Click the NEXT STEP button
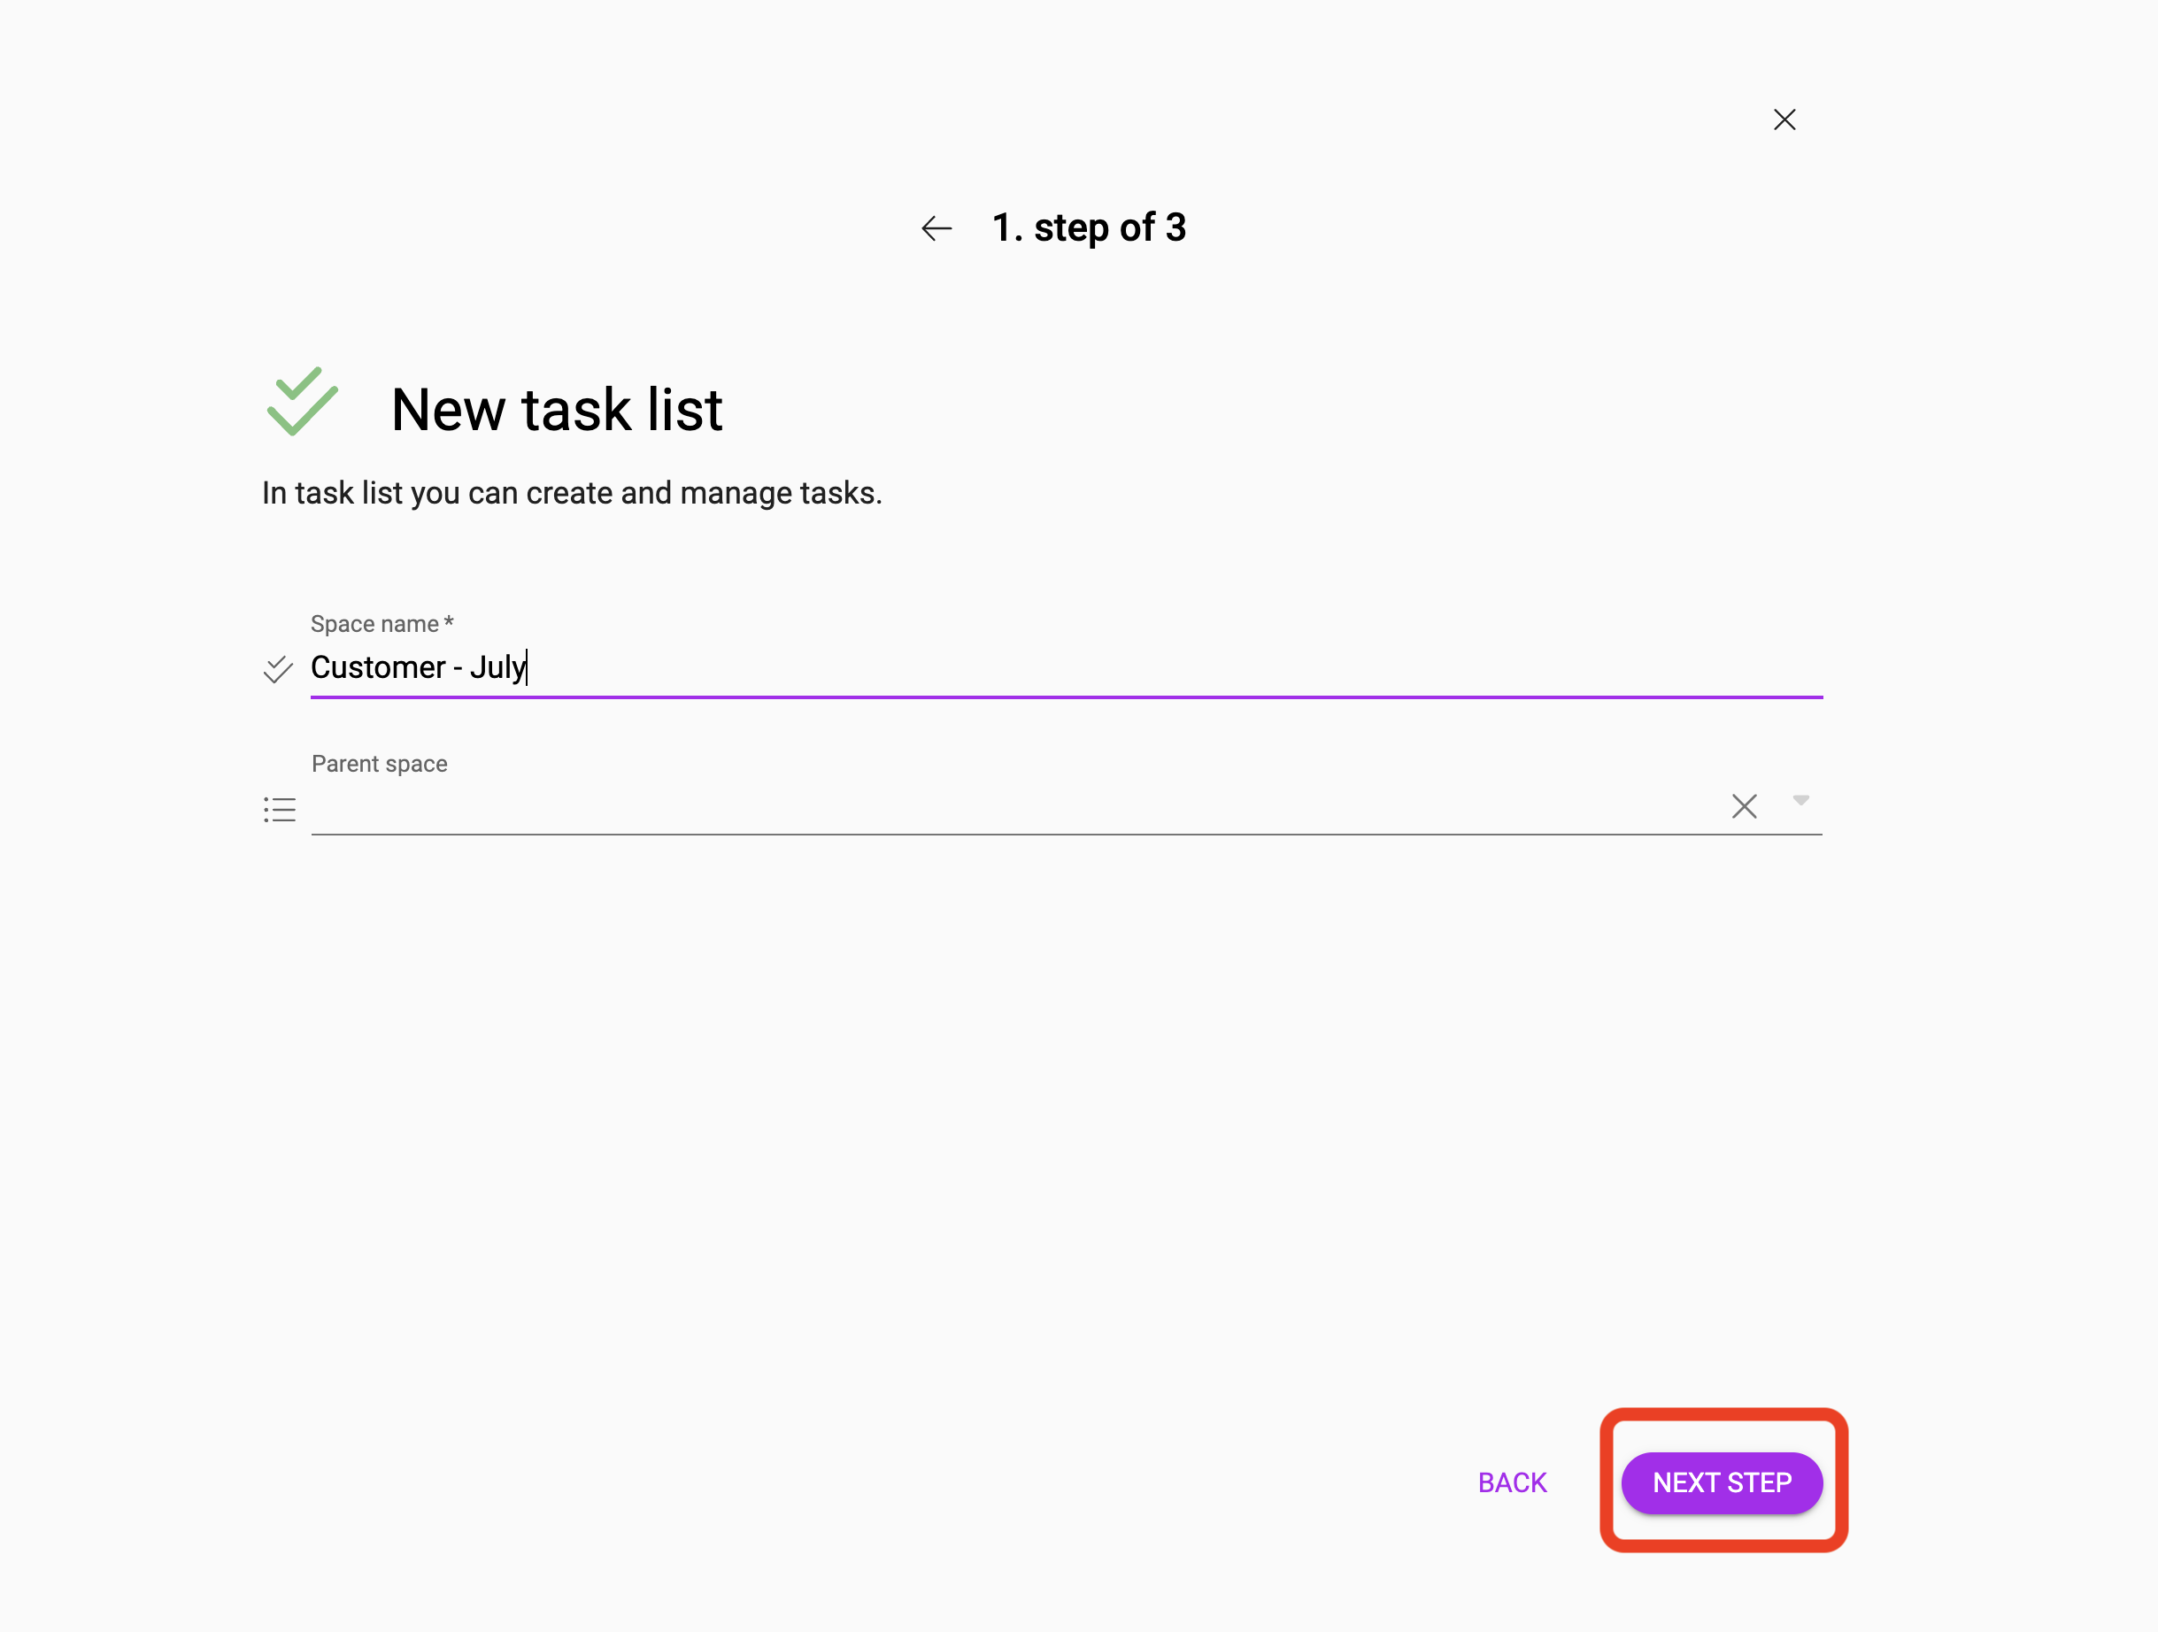This screenshot has height=1632, width=2158. [x=1722, y=1482]
